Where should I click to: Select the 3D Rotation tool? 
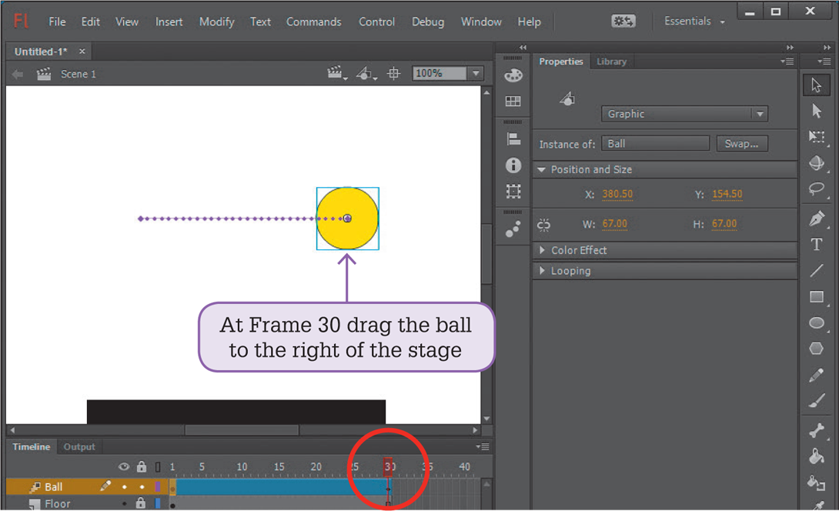click(816, 162)
